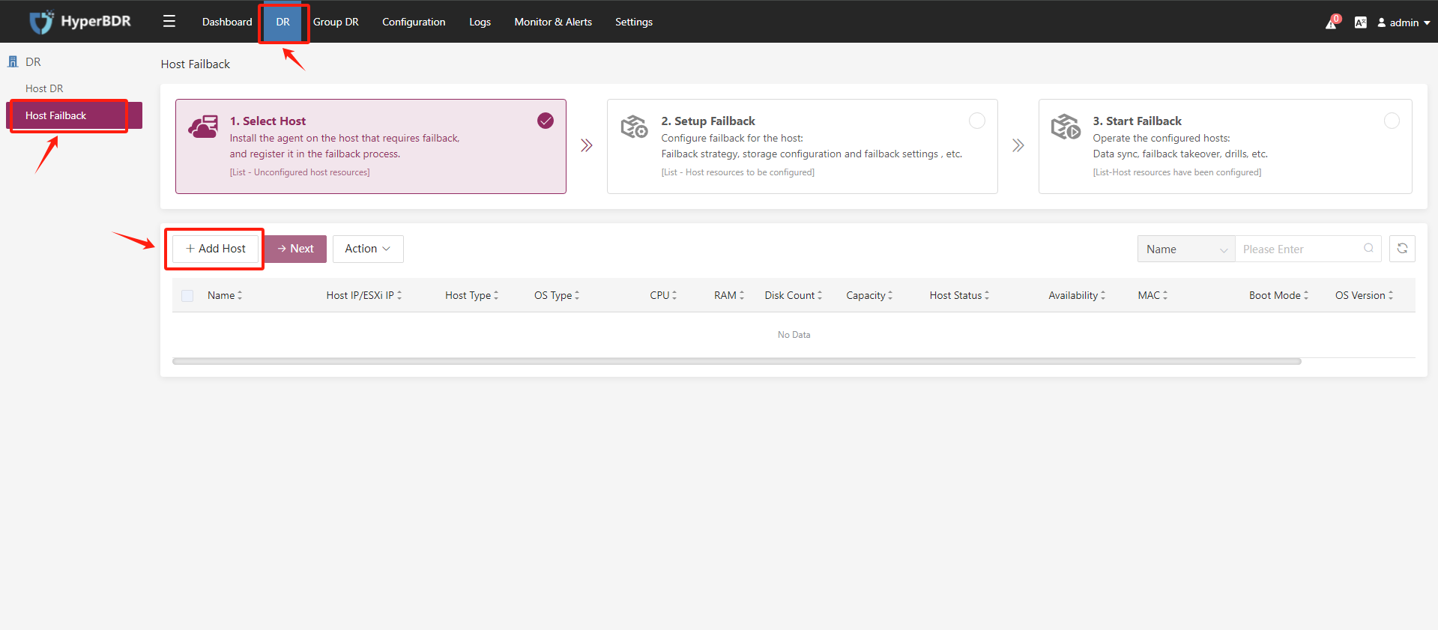Click the checked Select Host step indicator

(546, 121)
